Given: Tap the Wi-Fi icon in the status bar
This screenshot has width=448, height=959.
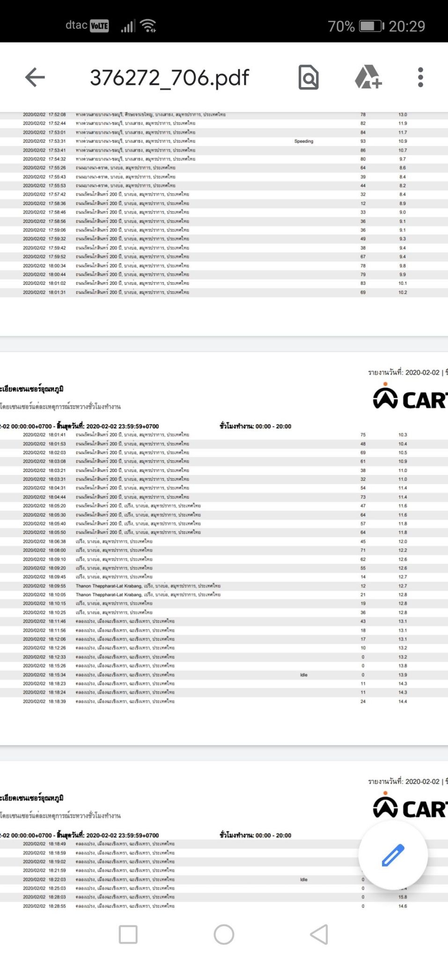Looking at the screenshot, I should pyautogui.click(x=148, y=26).
